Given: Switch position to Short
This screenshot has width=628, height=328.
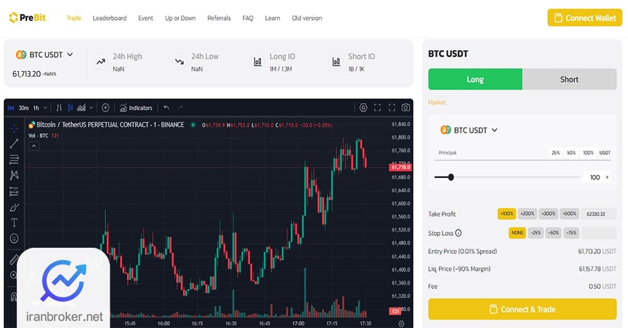Looking at the screenshot, I should tap(569, 80).
